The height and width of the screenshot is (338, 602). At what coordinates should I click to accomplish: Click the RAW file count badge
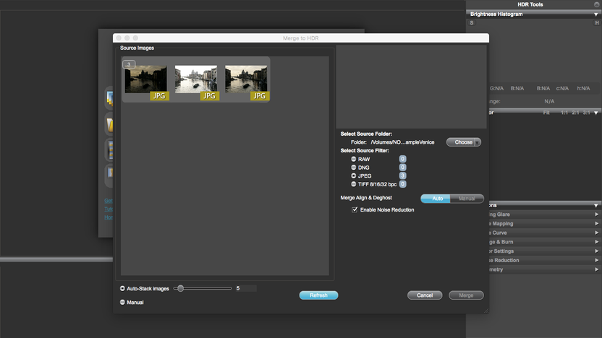click(402, 159)
